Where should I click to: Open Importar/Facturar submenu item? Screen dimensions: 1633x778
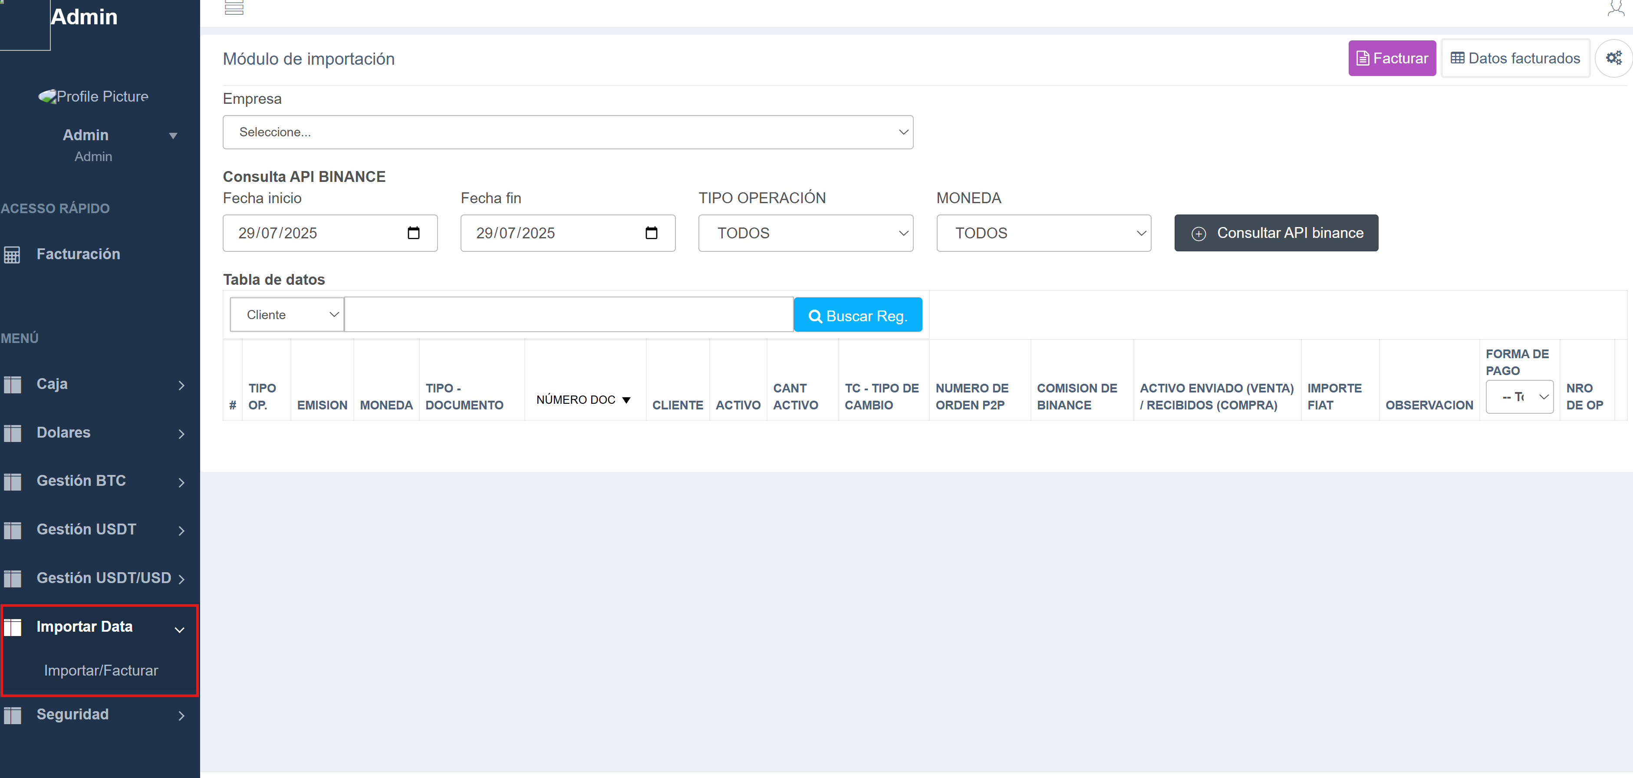pyautogui.click(x=101, y=670)
